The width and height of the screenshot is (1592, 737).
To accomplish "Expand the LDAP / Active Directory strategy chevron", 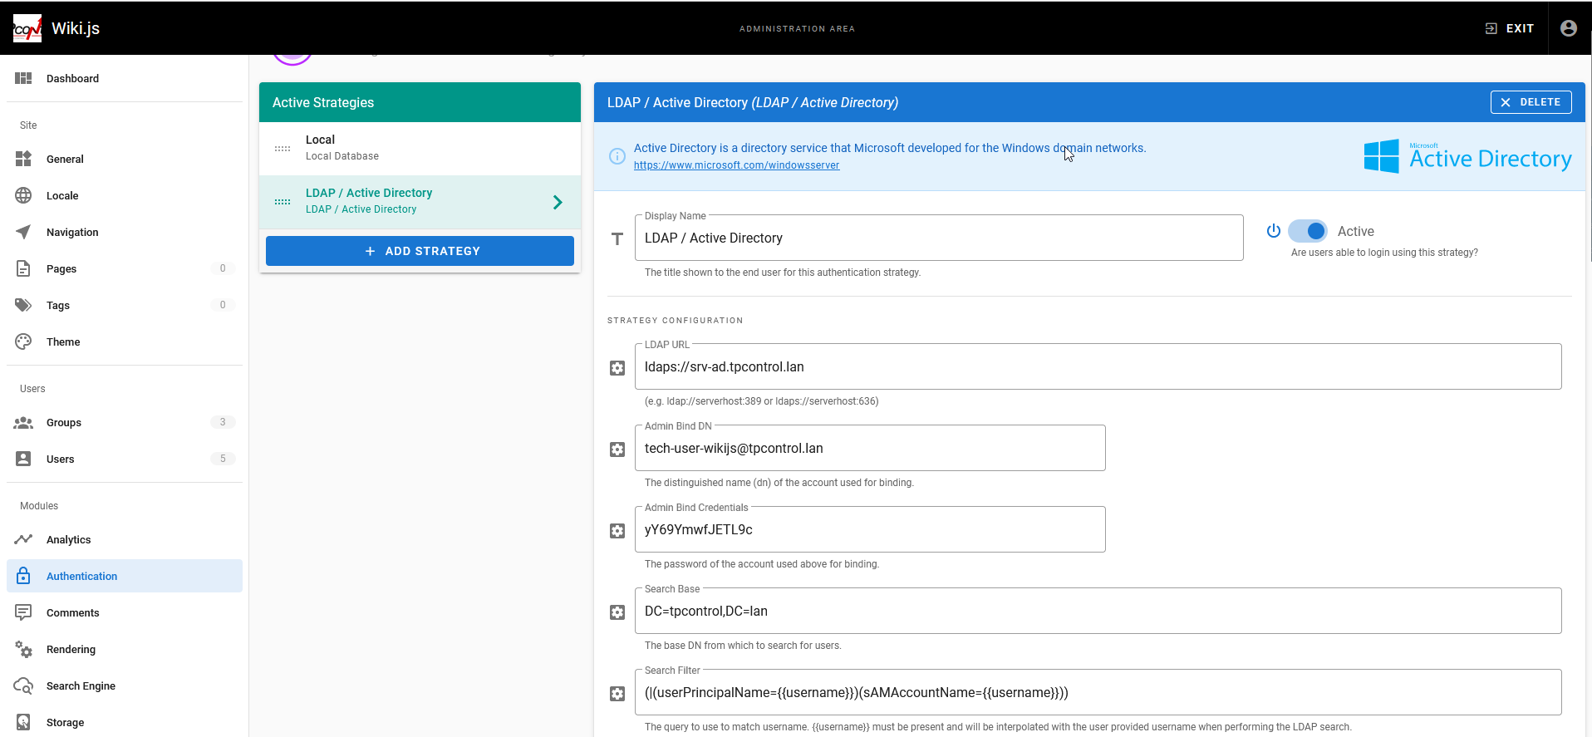I will 558,202.
